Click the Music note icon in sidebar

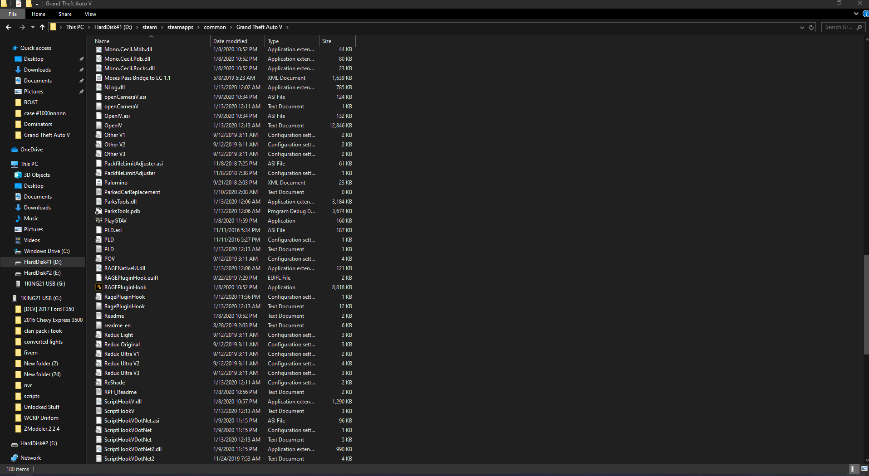[18, 219]
